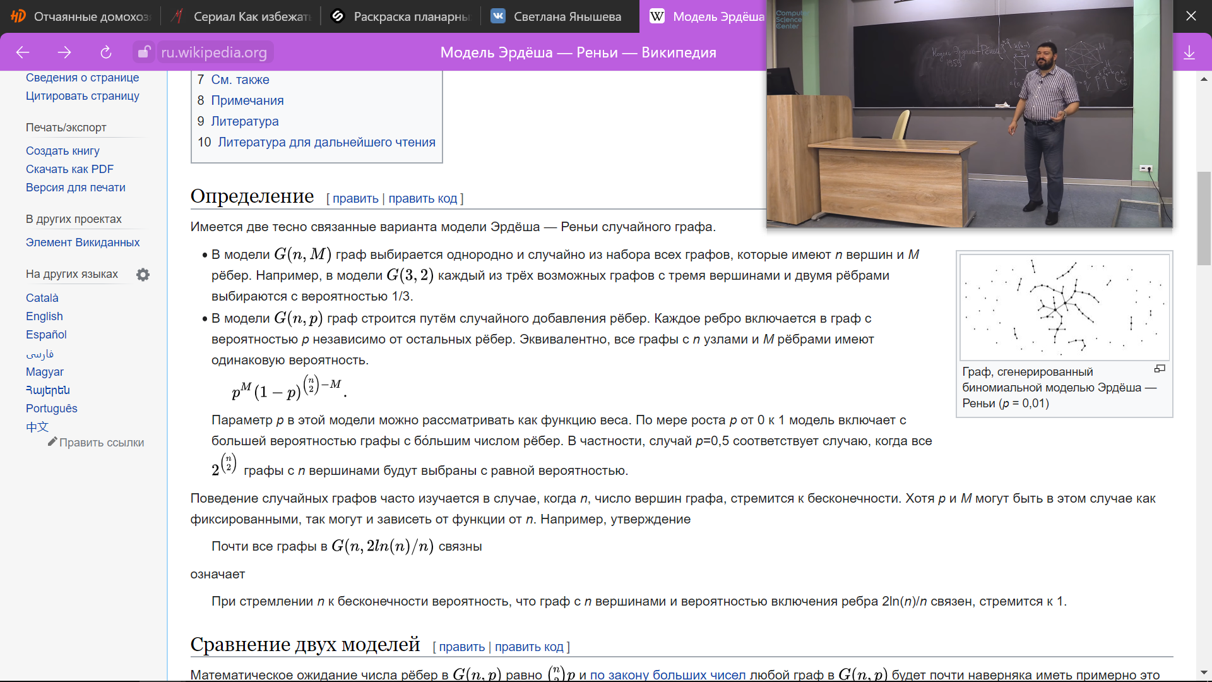Viewport: 1212px width, 682px height.
Task: Switch to the Раскраска планарных tab
Action: point(401,16)
